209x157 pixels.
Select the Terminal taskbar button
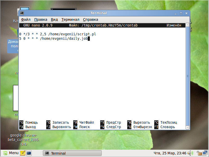tap(72, 153)
